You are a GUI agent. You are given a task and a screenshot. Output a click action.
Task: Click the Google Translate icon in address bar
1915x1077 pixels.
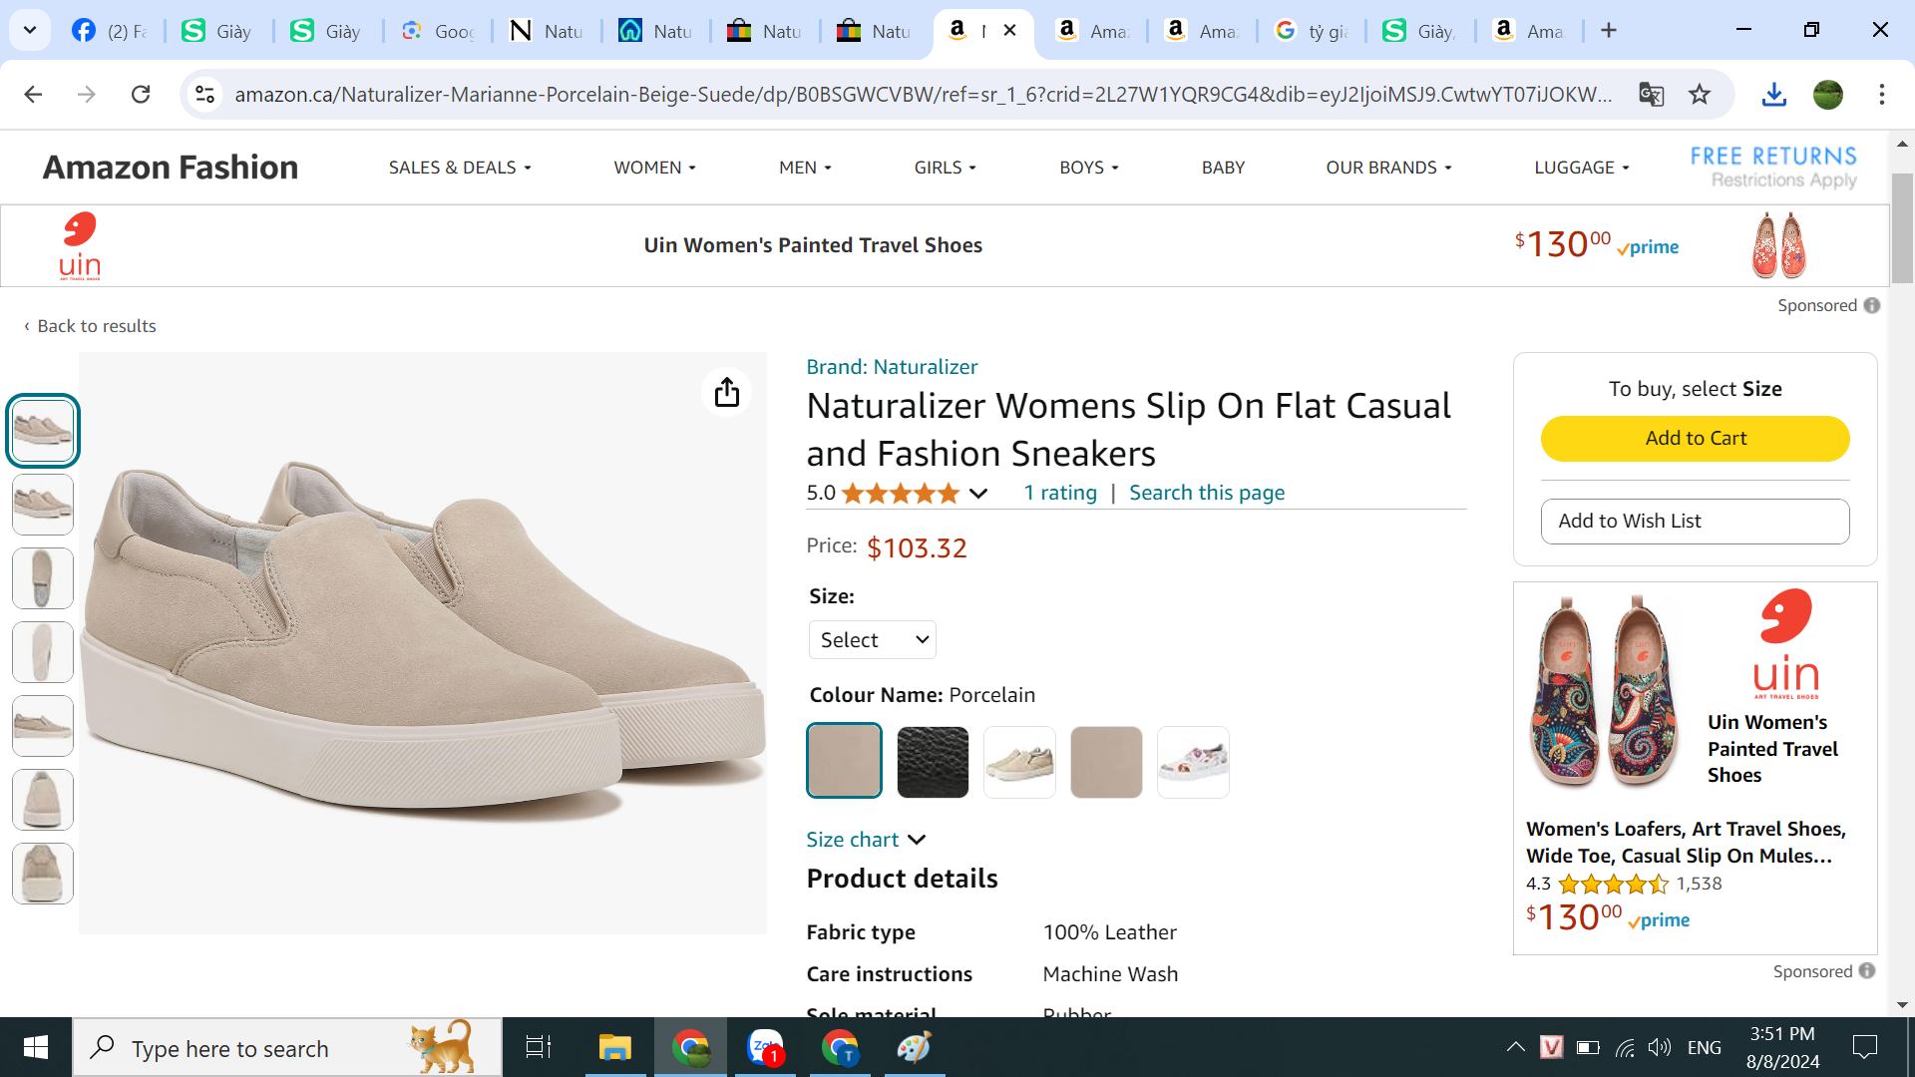click(1651, 95)
